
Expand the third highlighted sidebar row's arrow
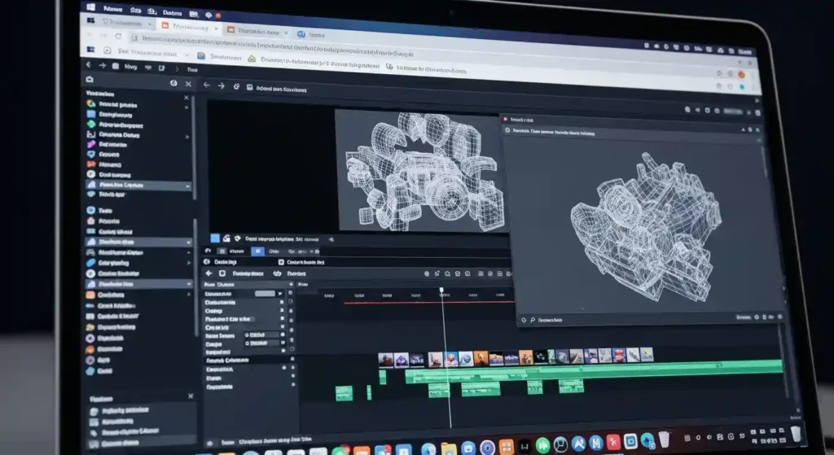pyautogui.click(x=188, y=284)
